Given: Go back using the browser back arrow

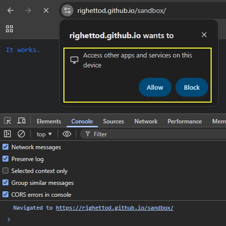Looking at the screenshot, I should click(10, 11).
